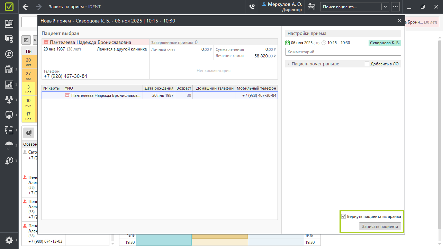Click the green calendar date icon

[287, 43]
